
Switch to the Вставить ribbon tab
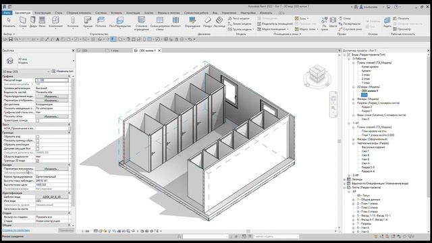[x=116, y=13]
